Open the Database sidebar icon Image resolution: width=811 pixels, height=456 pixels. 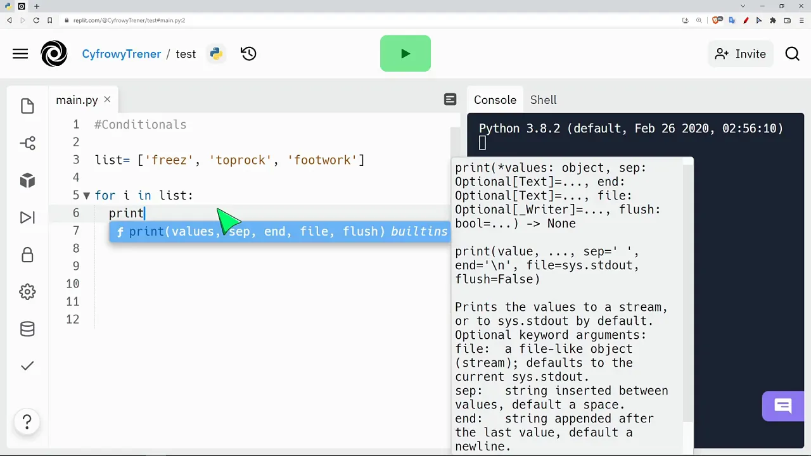pos(27,329)
